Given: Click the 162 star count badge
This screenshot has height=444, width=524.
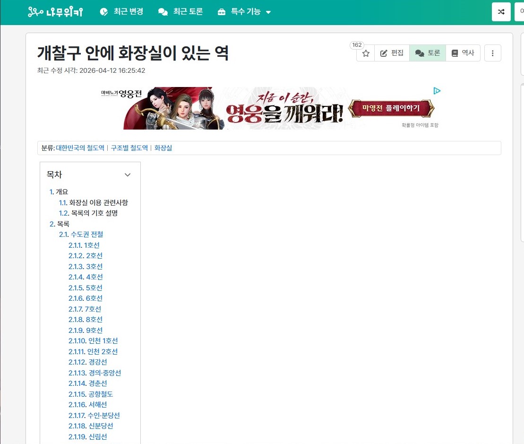Looking at the screenshot, I should click(x=357, y=45).
